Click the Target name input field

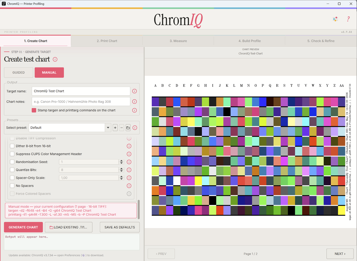(x=81, y=91)
